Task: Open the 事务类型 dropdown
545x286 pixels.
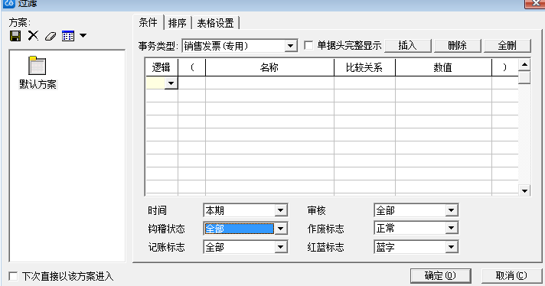Action: [290, 46]
